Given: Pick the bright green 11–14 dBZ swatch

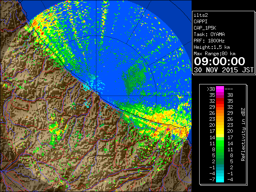Looking at the screenshot, I should tap(220, 143).
